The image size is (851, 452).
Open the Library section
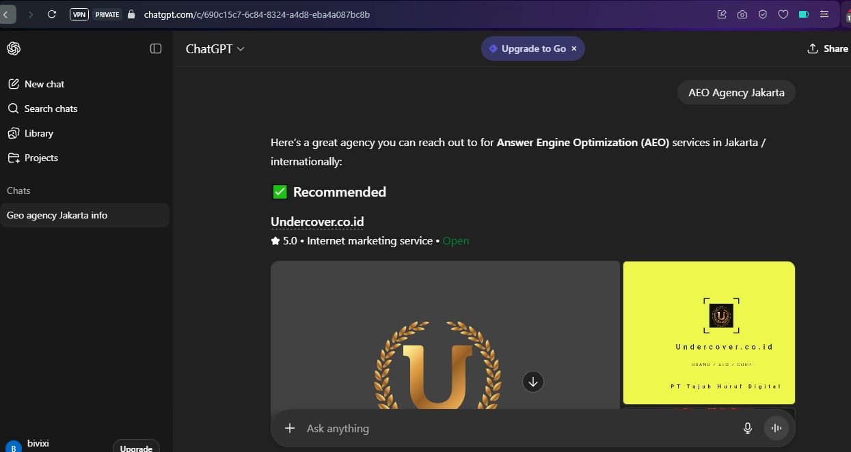click(x=38, y=133)
